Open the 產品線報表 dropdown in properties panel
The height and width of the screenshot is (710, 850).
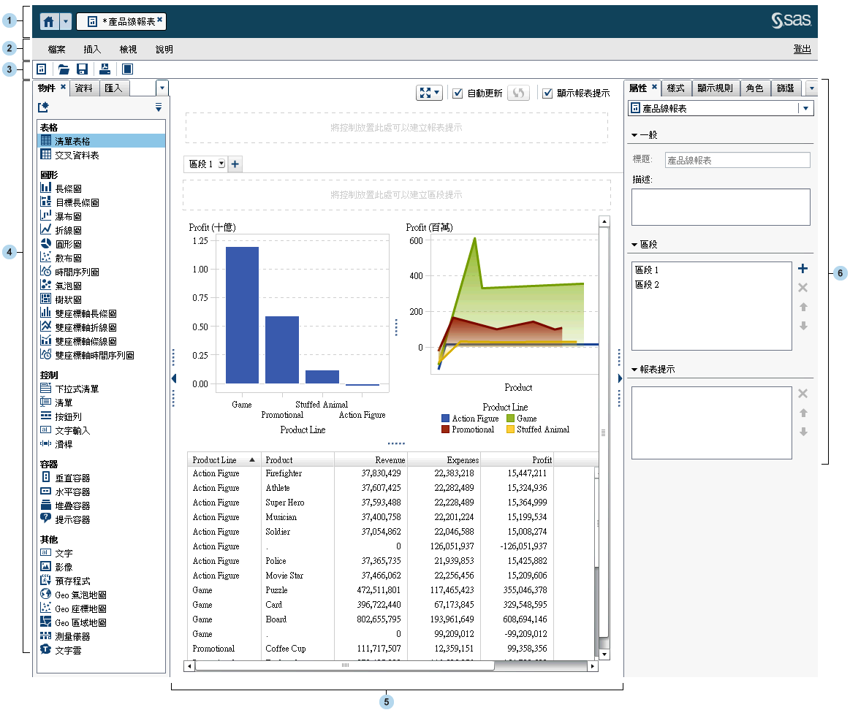[x=805, y=108]
